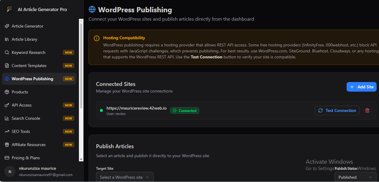Click the API Access key icon

coord(7,105)
